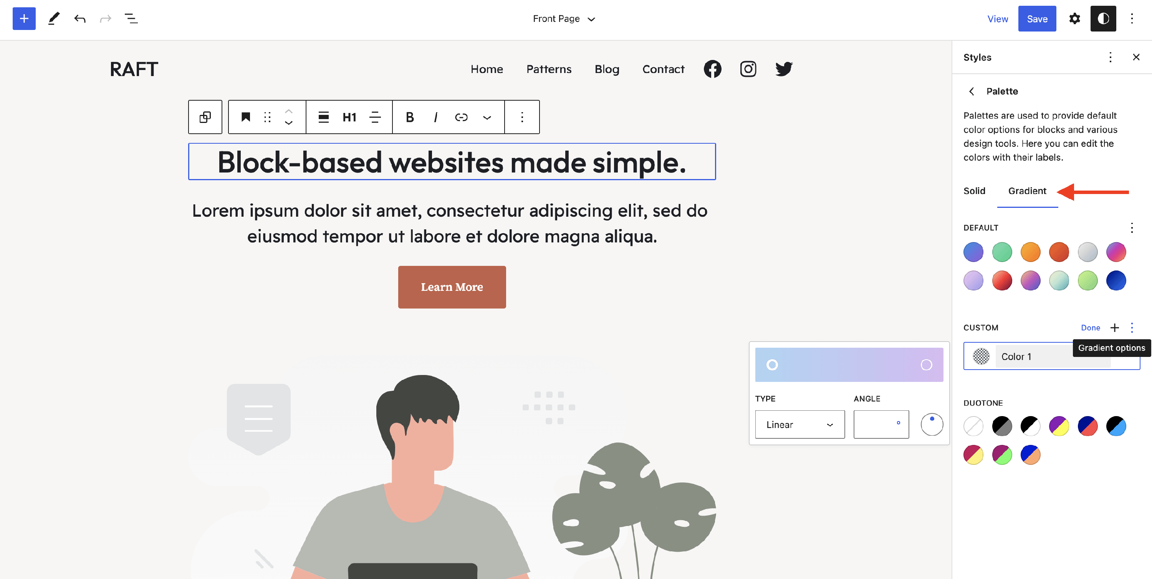1152x579 pixels.
Task: Click the Undo arrow icon
Action: 79,19
